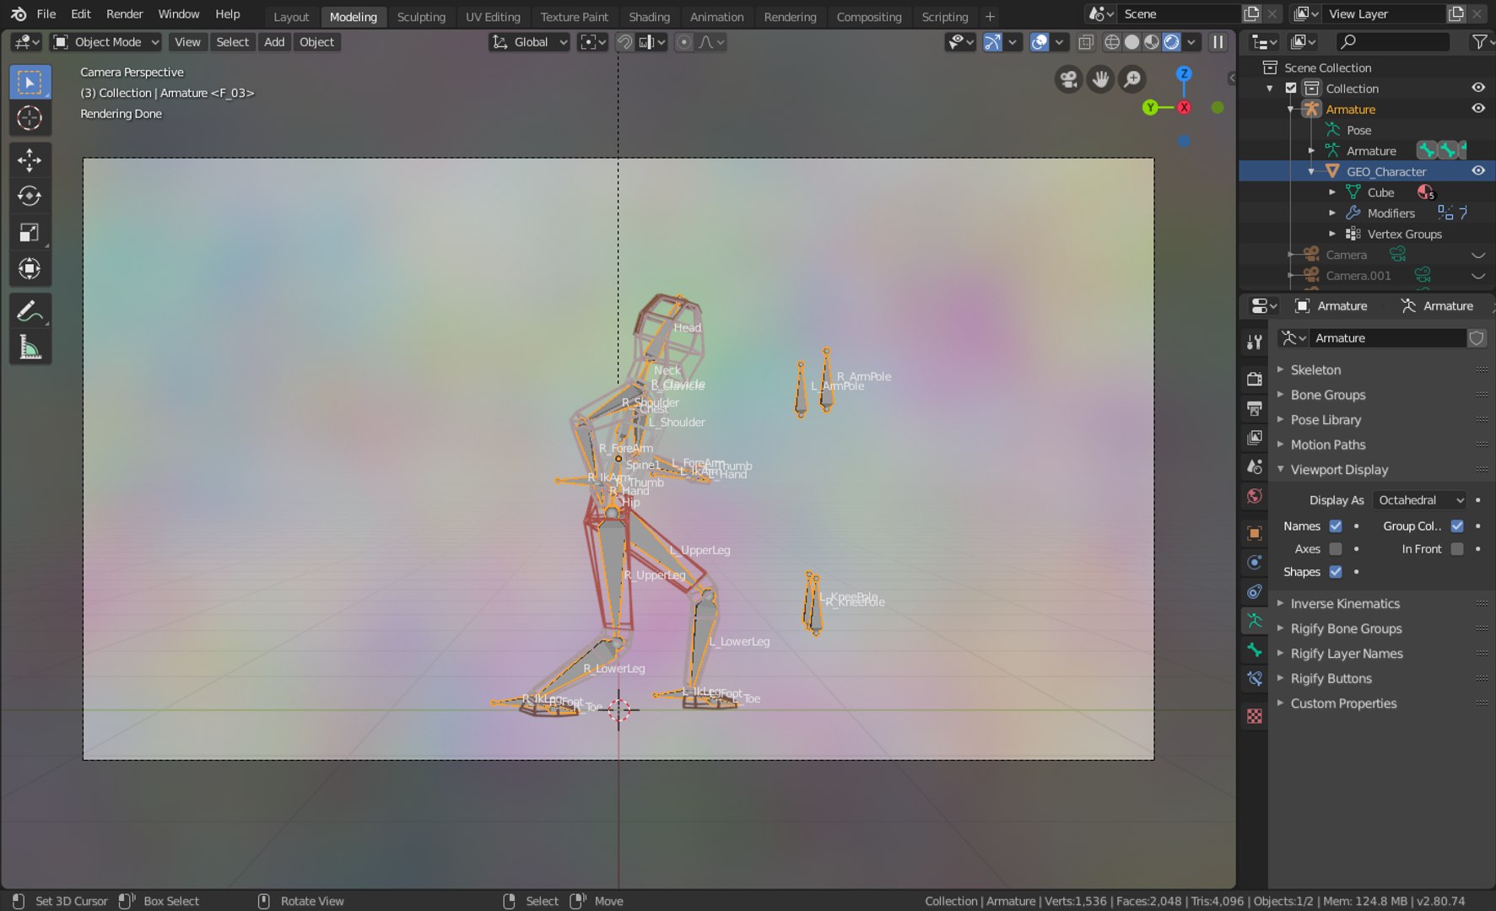The image size is (1496, 911).
Task: Open the Active Tool settings tab
Action: (1255, 342)
